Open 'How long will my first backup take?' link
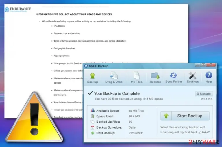 (185, 132)
